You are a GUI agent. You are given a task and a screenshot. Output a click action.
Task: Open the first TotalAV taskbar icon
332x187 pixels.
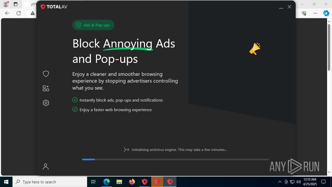pyautogui.click(x=145, y=182)
